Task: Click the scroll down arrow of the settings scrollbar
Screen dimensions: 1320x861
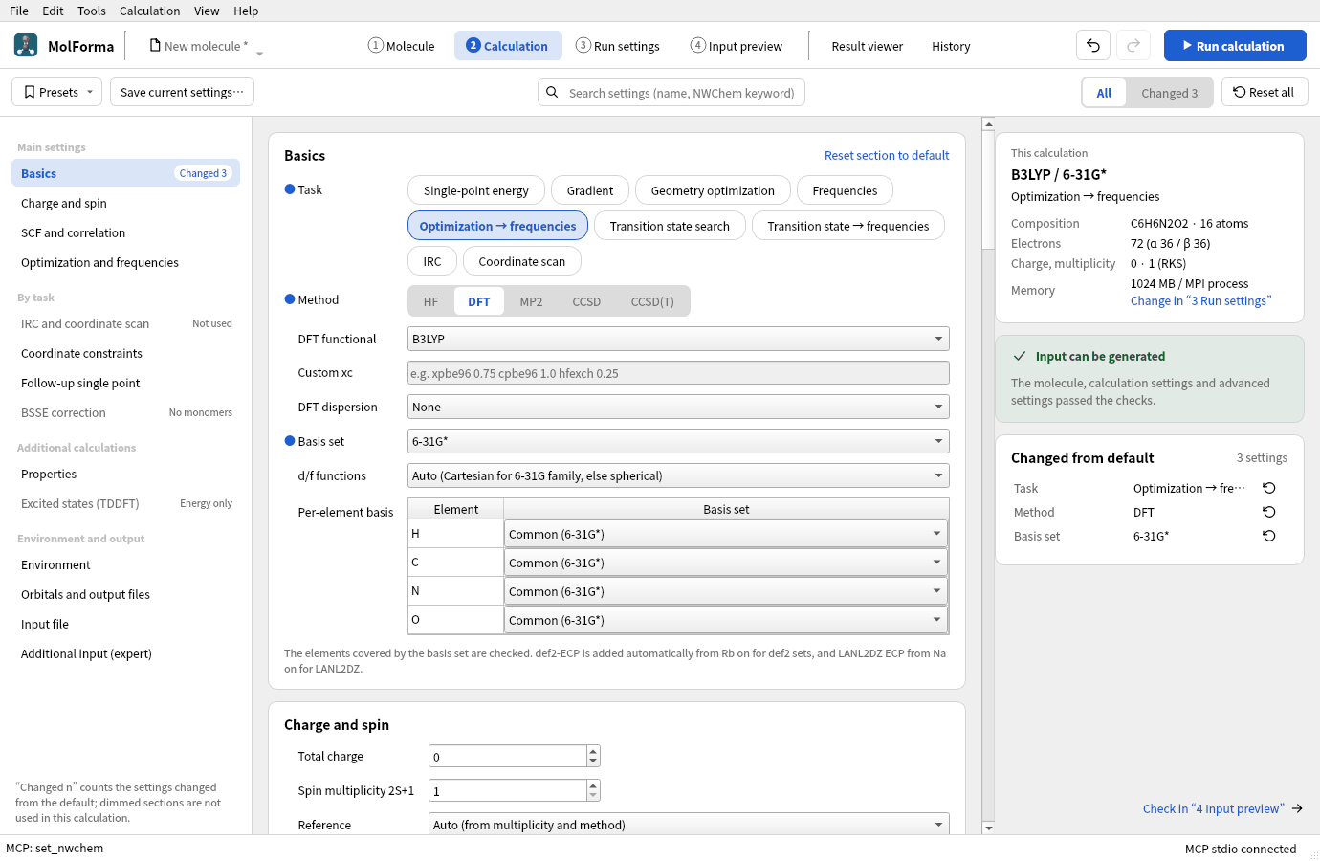Action: (x=988, y=828)
